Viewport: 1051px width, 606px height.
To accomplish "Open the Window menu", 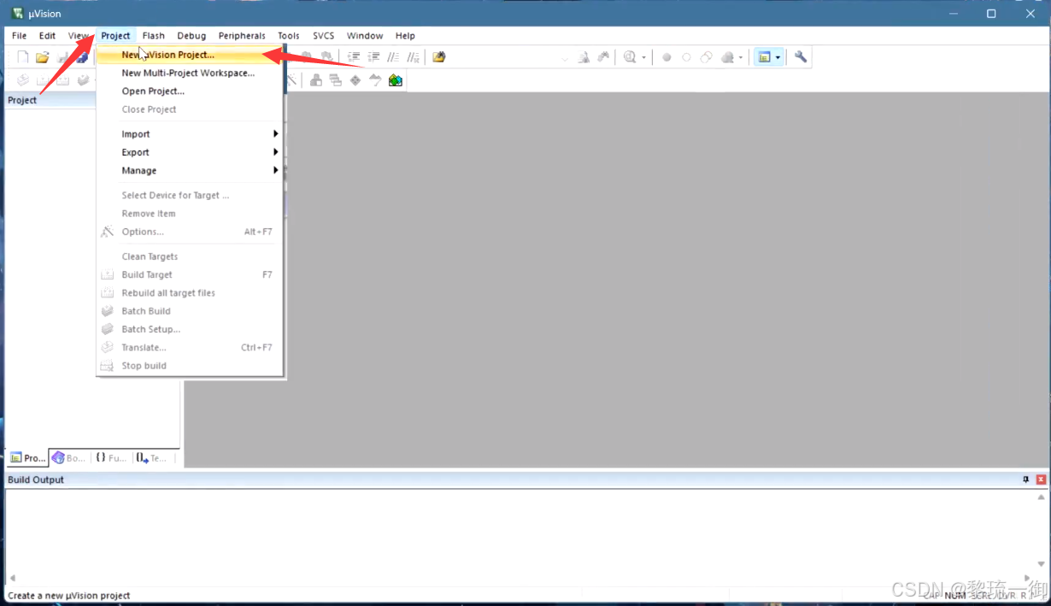I will pyautogui.click(x=365, y=36).
